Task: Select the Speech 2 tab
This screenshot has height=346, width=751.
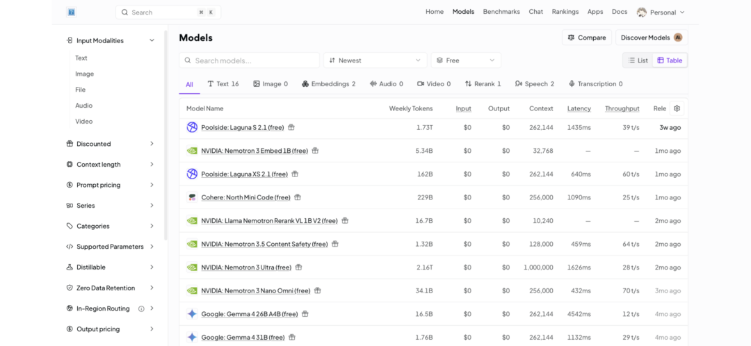Action: [535, 84]
